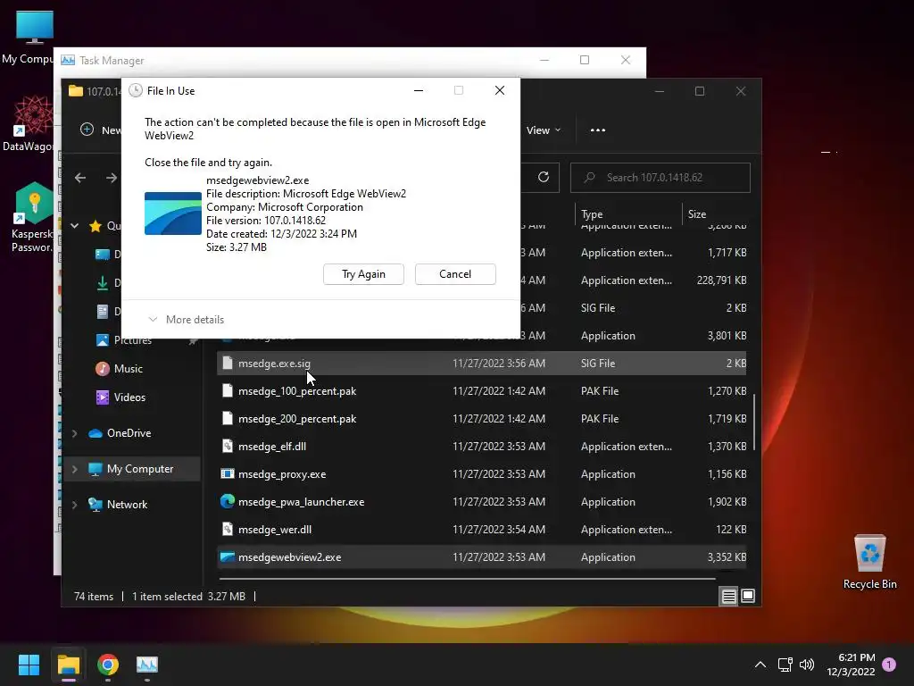Expand the My Computer node chevron

tap(75, 469)
